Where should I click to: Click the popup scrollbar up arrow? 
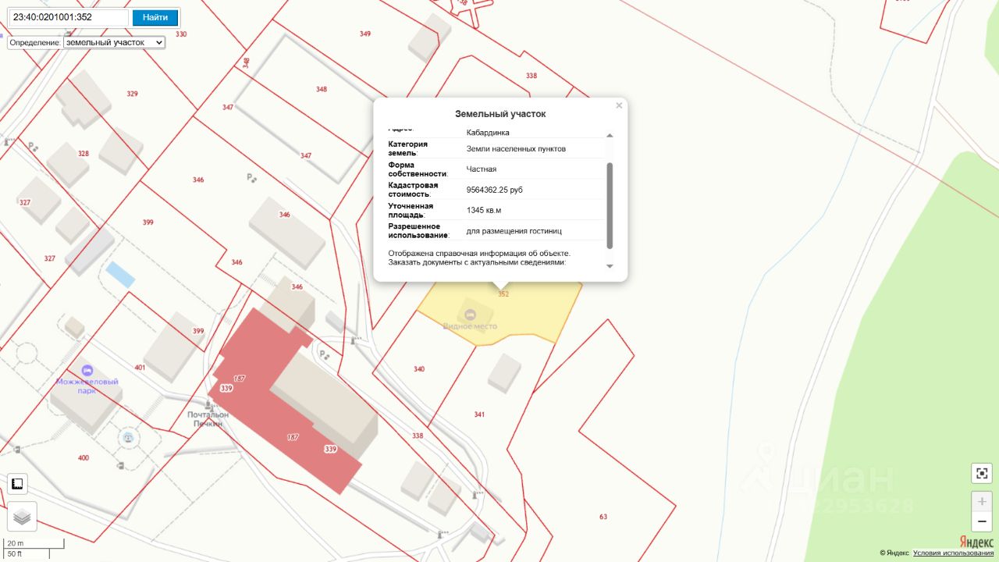[610, 135]
